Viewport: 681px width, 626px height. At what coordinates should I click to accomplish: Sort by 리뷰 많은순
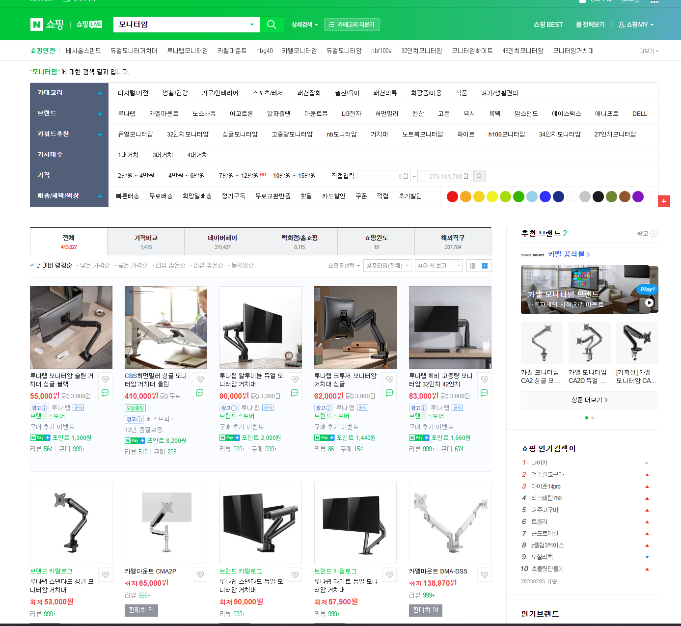pyautogui.click(x=169, y=266)
